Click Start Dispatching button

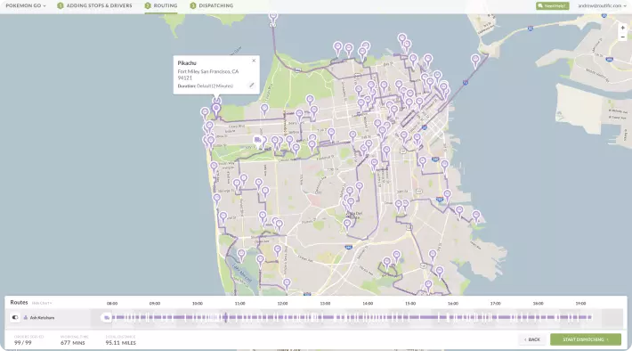point(586,339)
